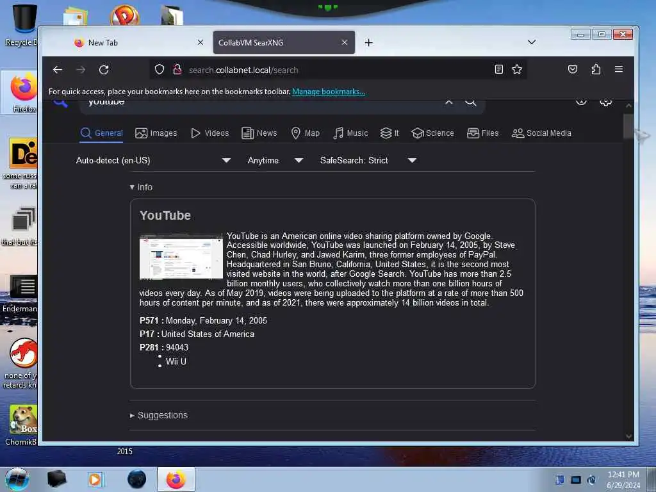Open the SafeSearch: Strict dropdown
This screenshot has height=492, width=656.
pos(368,160)
